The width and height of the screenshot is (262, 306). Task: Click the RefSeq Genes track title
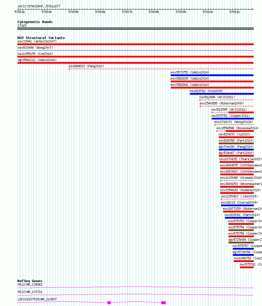30,281
